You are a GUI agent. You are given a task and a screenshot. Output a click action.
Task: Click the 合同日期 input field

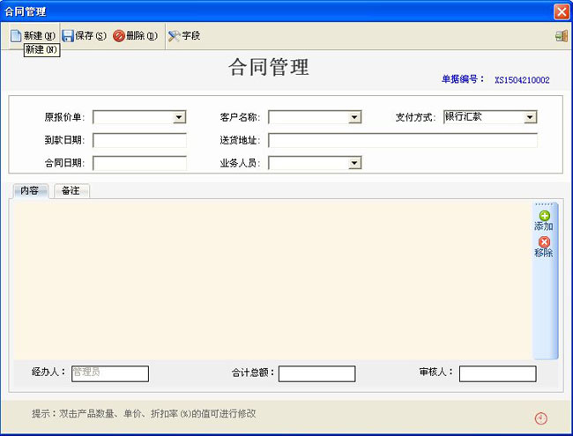click(x=139, y=163)
